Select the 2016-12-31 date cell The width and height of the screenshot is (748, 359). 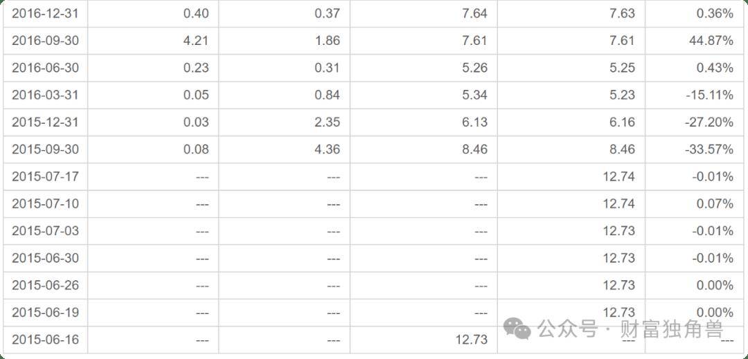click(45, 13)
